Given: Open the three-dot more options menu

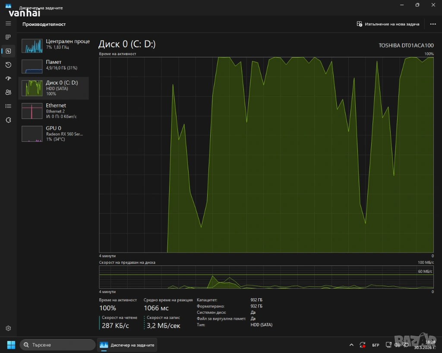Looking at the screenshot, I should [433, 24].
